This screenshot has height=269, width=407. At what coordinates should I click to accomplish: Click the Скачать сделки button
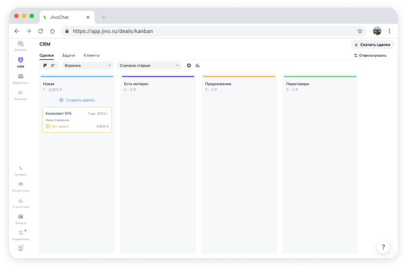[x=372, y=45]
